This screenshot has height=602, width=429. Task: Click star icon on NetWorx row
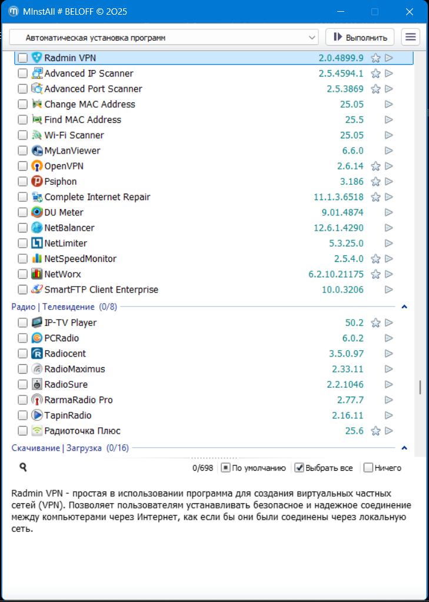point(375,274)
